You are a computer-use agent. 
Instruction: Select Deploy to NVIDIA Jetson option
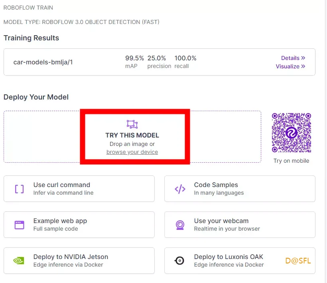click(79, 261)
